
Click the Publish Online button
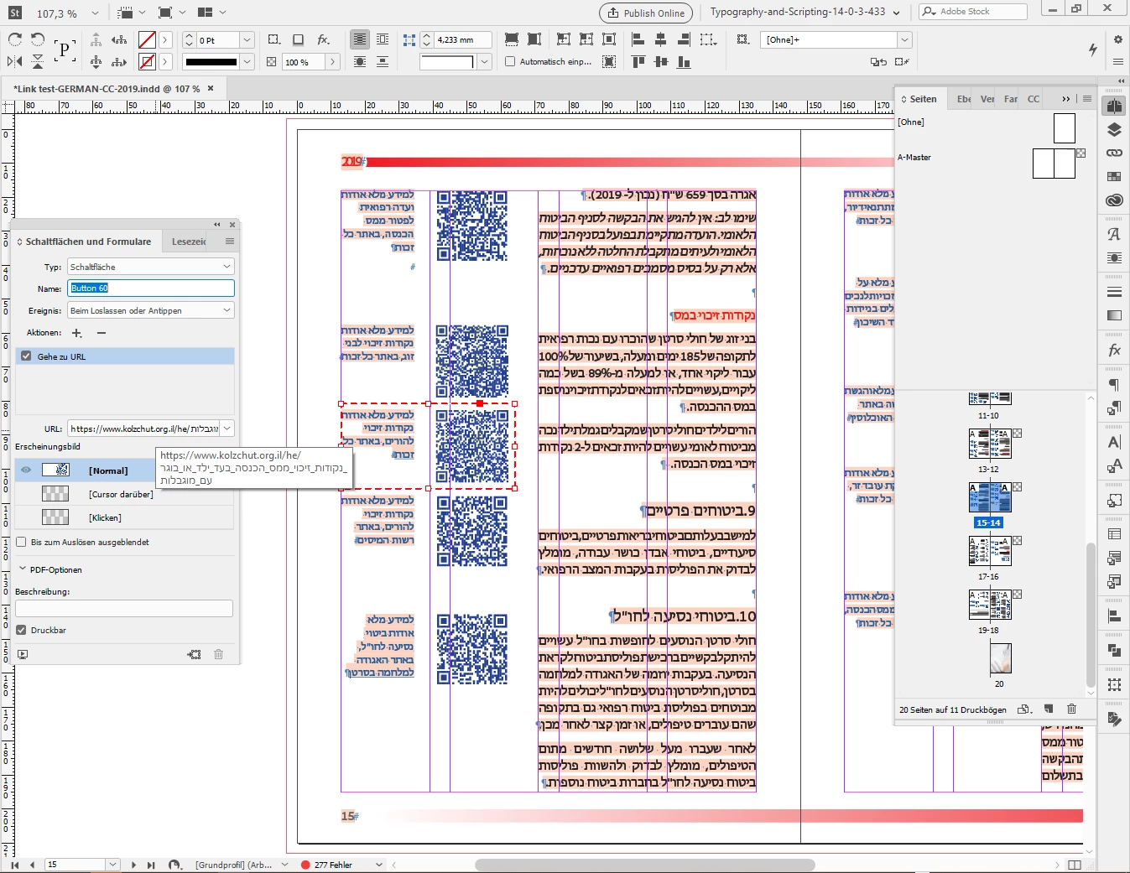click(x=646, y=13)
